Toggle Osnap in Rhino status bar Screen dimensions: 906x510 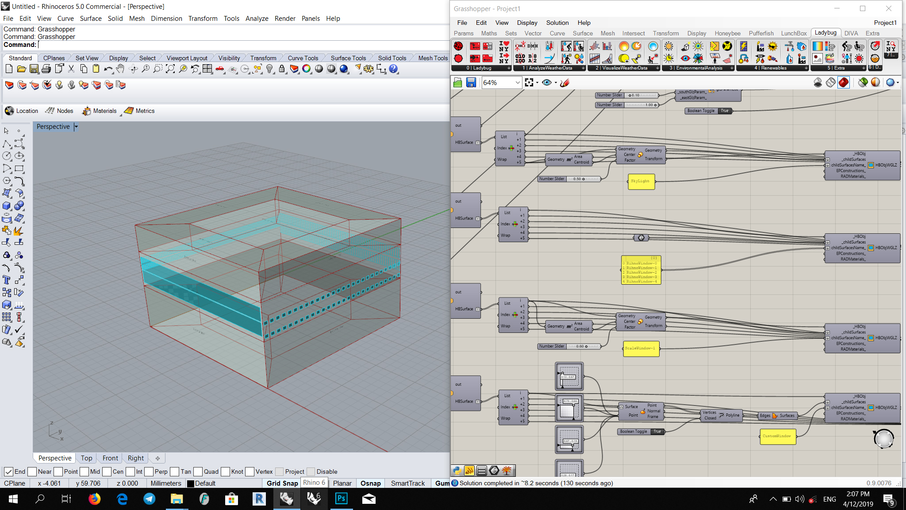[371, 483]
